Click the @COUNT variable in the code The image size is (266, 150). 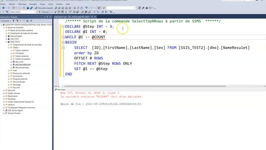tap(99, 37)
